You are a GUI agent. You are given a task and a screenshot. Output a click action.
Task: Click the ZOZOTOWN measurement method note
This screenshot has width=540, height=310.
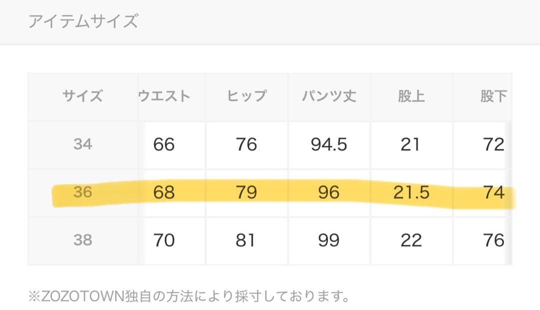pyautogui.click(x=188, y=297)
